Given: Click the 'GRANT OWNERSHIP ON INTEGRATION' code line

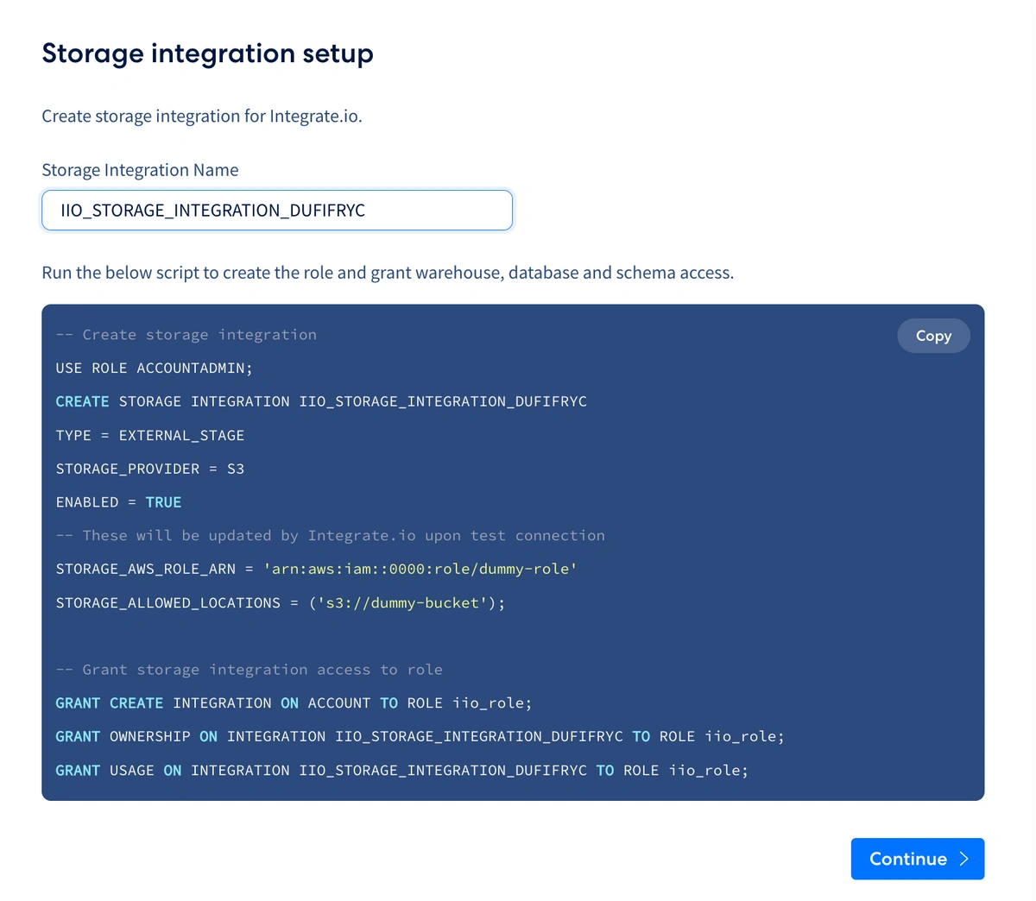Looking at the screenshot, I should tap(420, 737).
